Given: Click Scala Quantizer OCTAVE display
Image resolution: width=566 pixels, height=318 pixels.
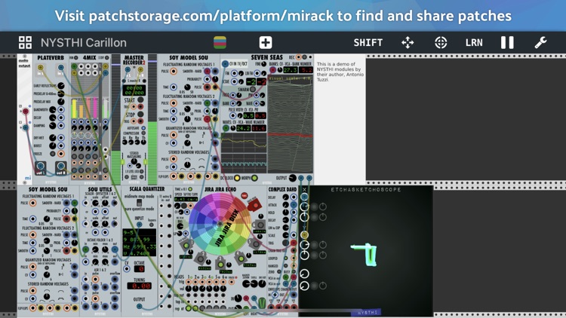Looking at the screenshot, I should pos(140,269).
